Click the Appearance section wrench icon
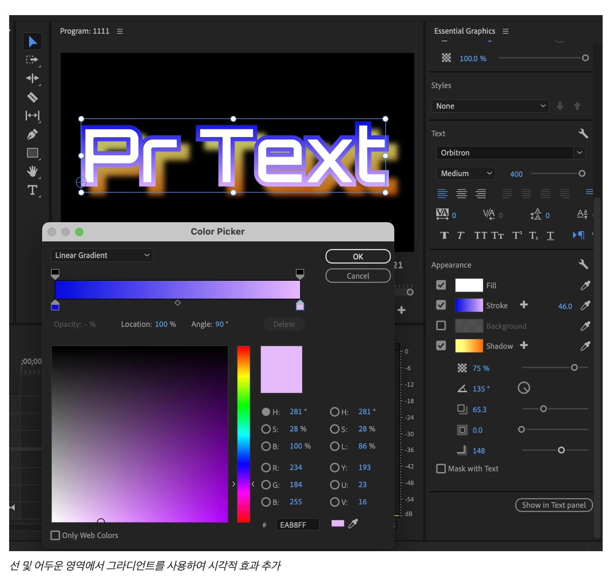This screenshot has height=579, width=613. pos(583,264)
